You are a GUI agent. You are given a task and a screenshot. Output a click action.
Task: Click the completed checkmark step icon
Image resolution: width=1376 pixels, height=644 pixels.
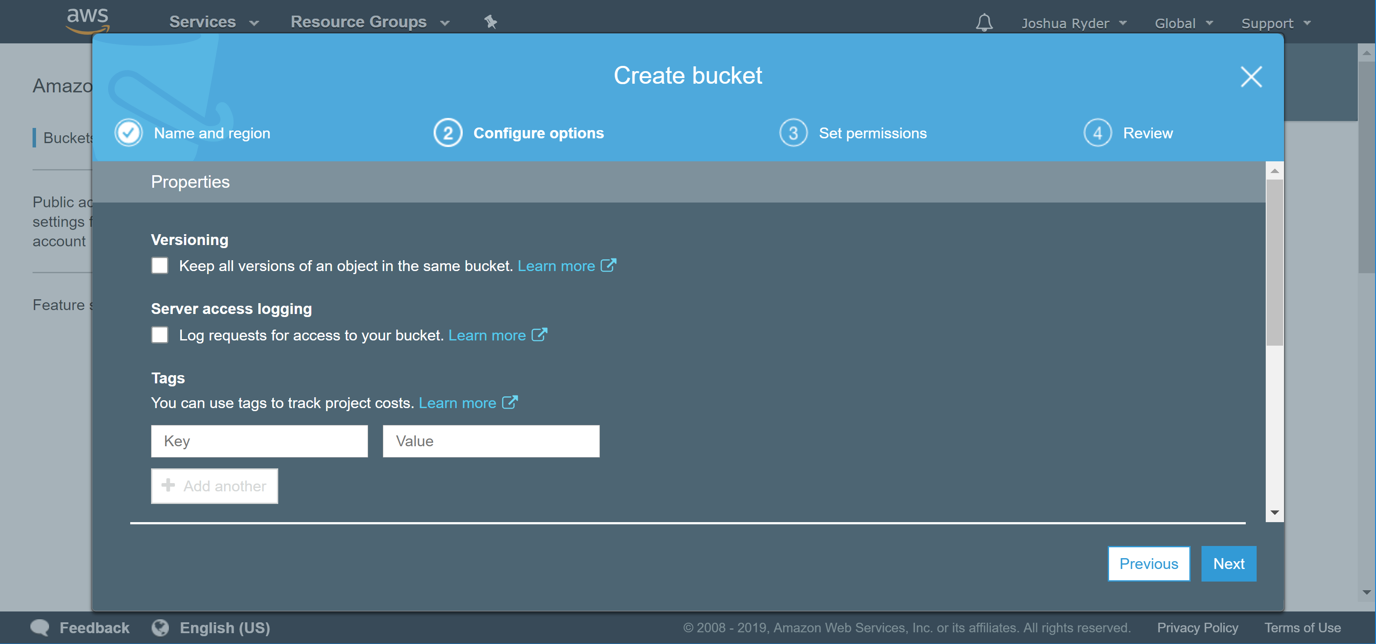coord(128,133)
